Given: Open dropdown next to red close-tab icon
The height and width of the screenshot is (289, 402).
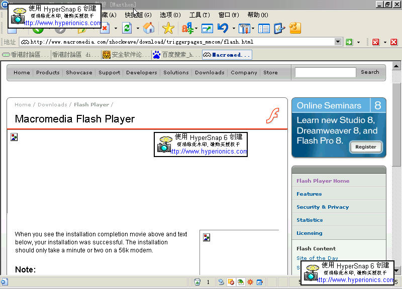Looking at the screenshot, I should [x=385, y=42].
